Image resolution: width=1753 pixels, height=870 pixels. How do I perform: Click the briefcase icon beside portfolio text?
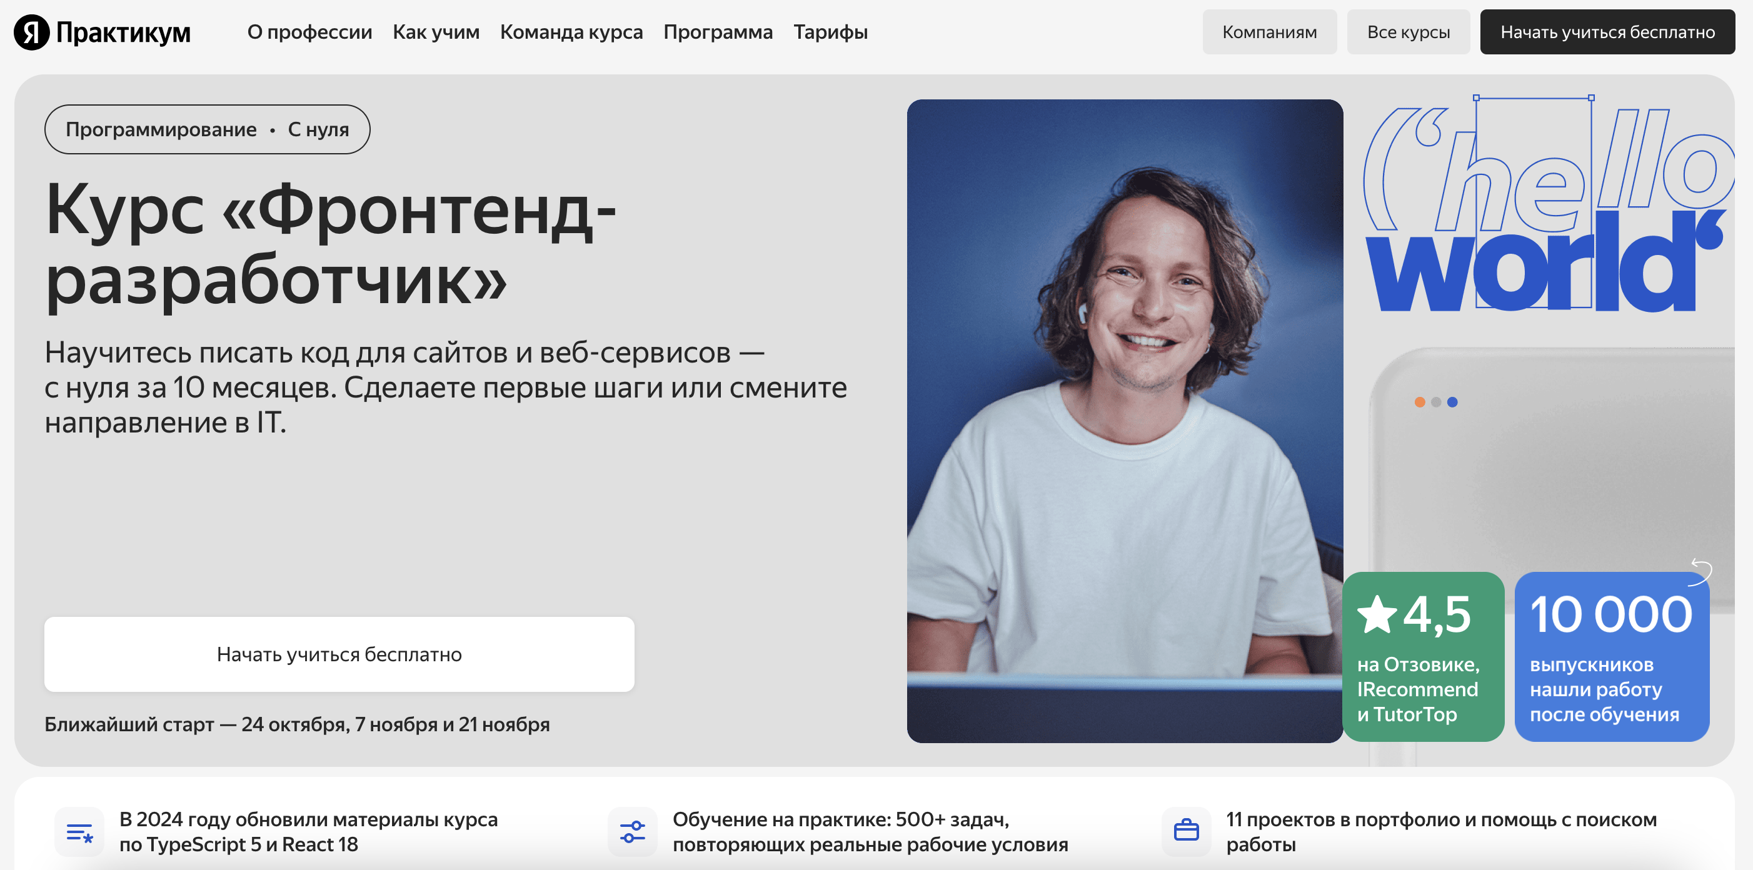tap(1186, 830)
